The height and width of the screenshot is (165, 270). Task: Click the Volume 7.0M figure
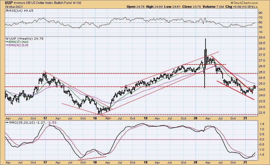[x=213, y=7]
